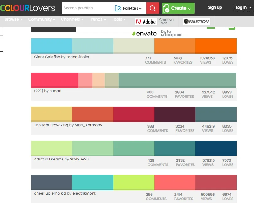Click the teal swatch in Adrift in Dreams
This screenshot has width=254, height=205.
point(175,148)
